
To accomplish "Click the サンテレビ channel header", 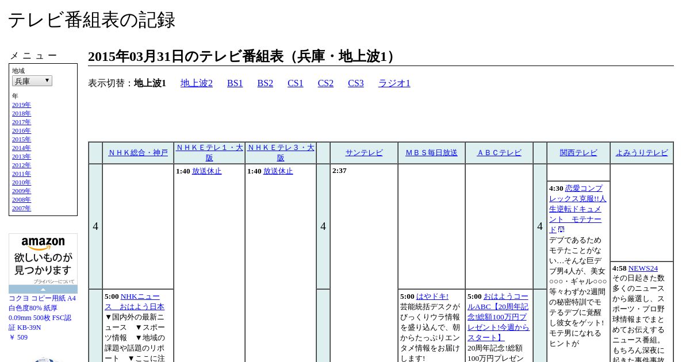I will pyautogui.click(x=364, y=153).
